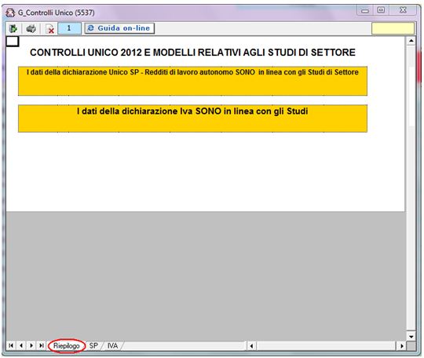Screen dimensions: 424x358
Task: Select the empty cell at sheet top-left
Action: coord(13,42)
